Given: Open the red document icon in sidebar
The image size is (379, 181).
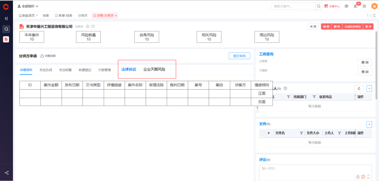Looking at the screenshot, I should (x=6, y=39).
